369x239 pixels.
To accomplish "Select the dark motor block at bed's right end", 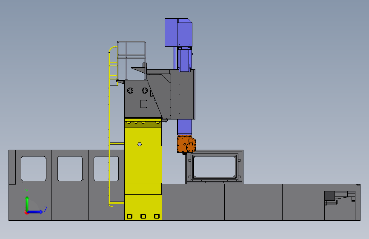I will click(x=330, y=196).
